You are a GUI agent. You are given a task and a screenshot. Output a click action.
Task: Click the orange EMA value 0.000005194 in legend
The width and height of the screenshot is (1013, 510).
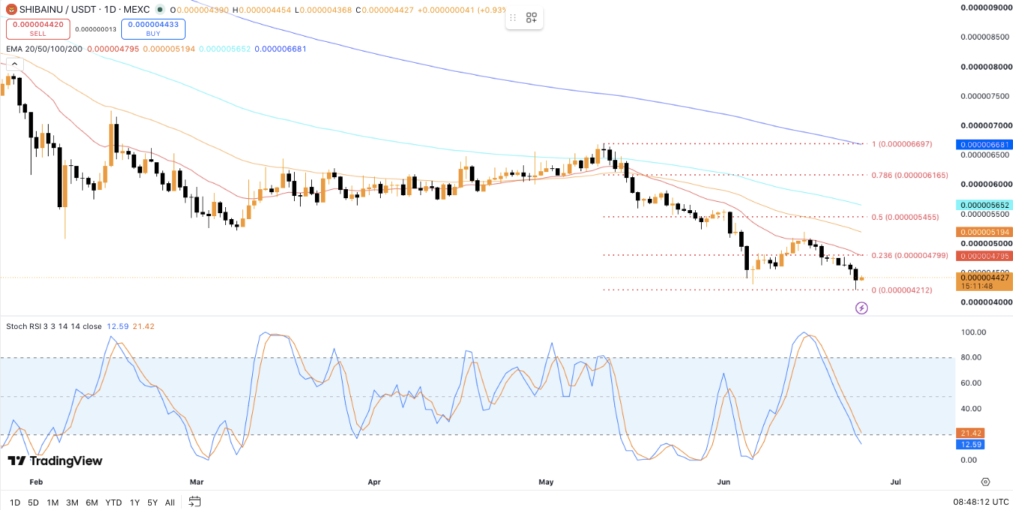[169, 49]
